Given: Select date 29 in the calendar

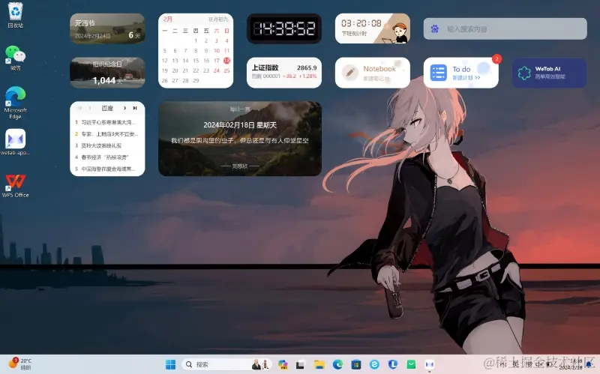Looking at the screenshot, I should point(196,81).
